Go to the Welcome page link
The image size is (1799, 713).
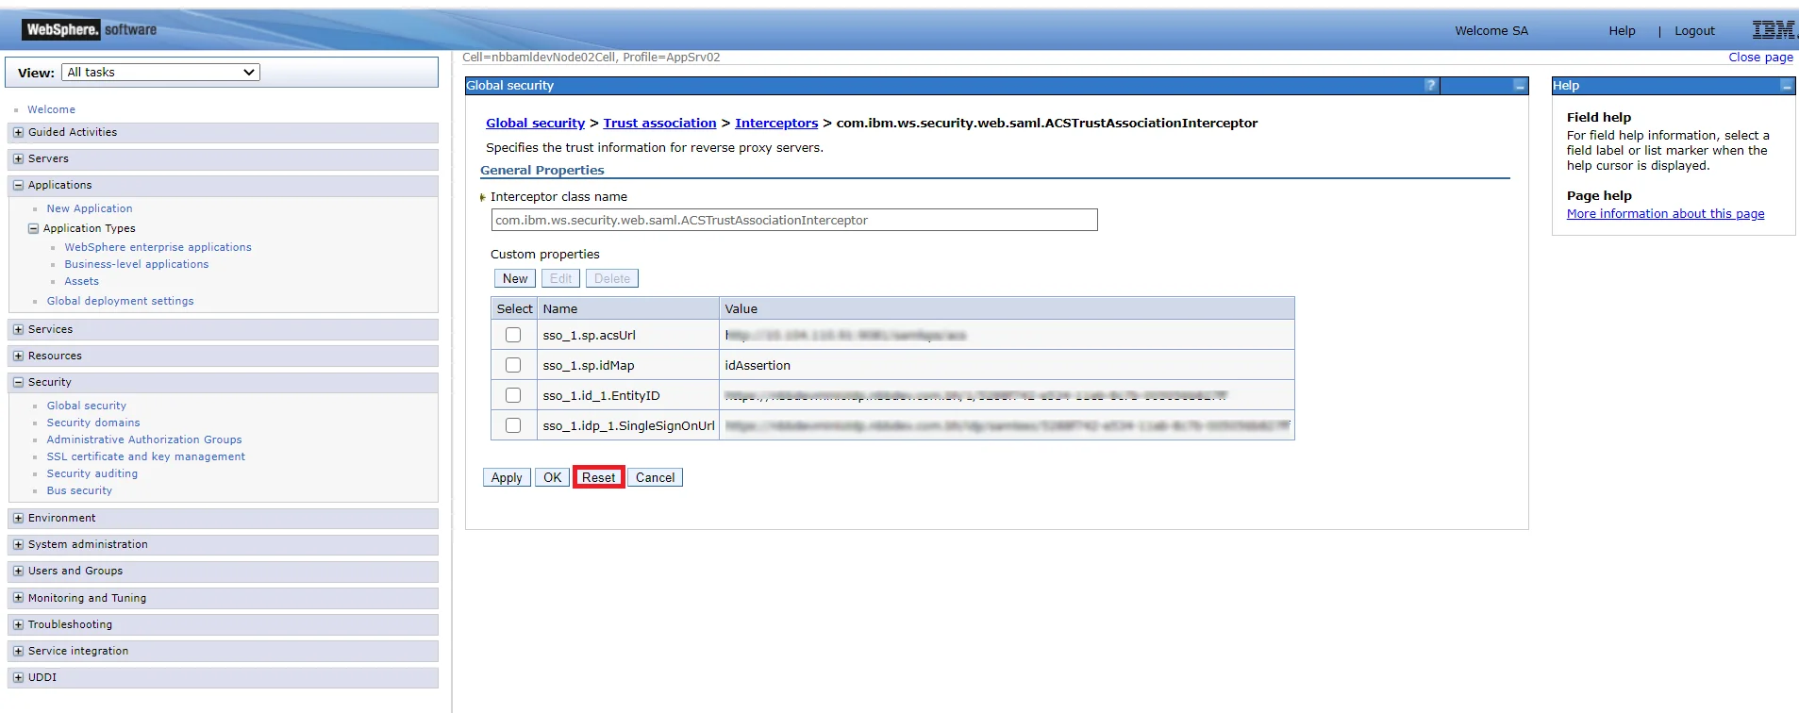pyautogui.click(x=51, y=109)
